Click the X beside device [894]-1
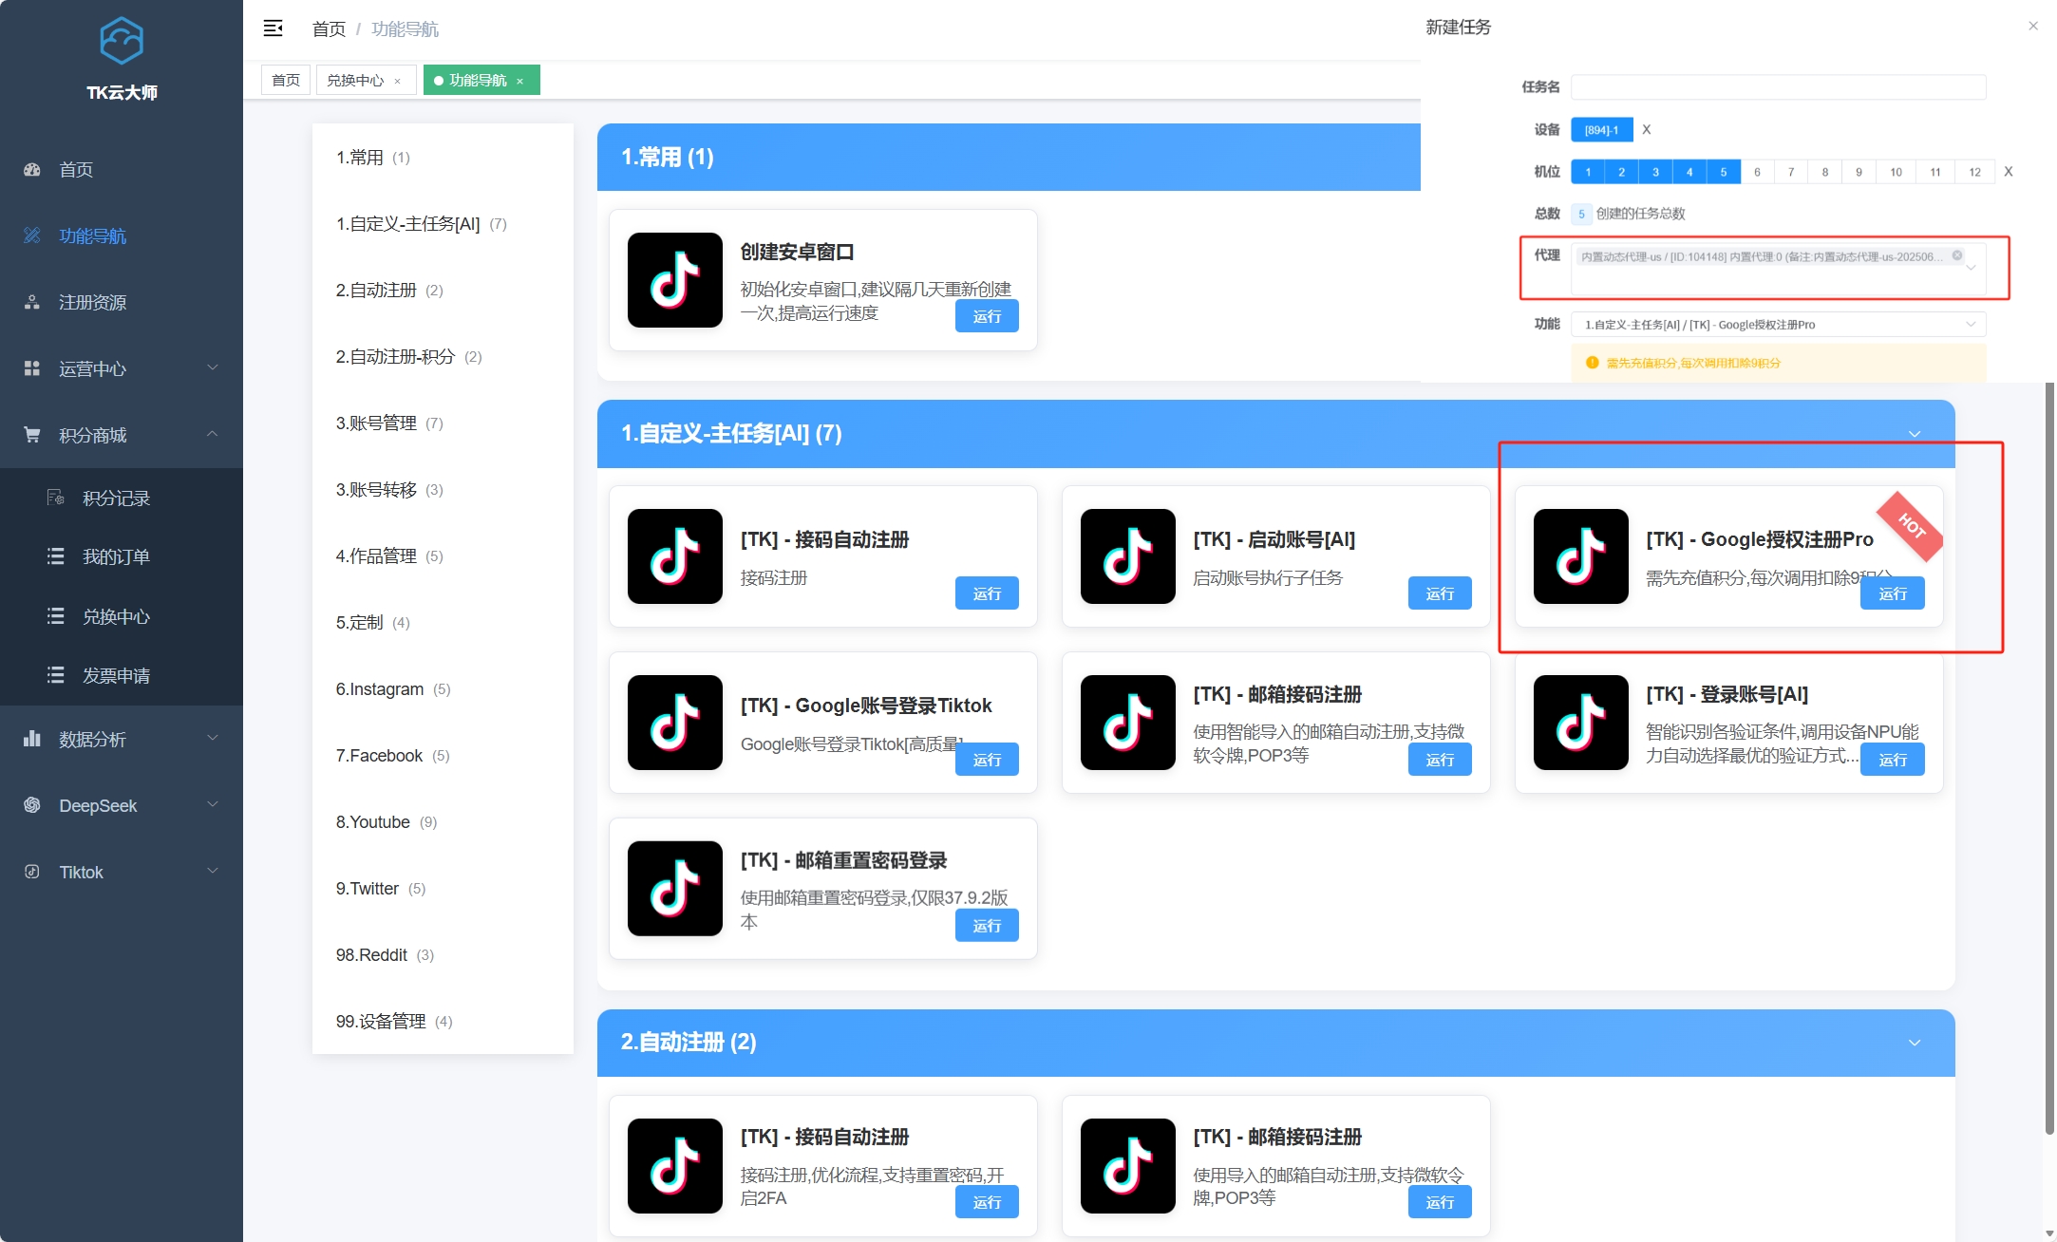 click(x=1647, y=130)
